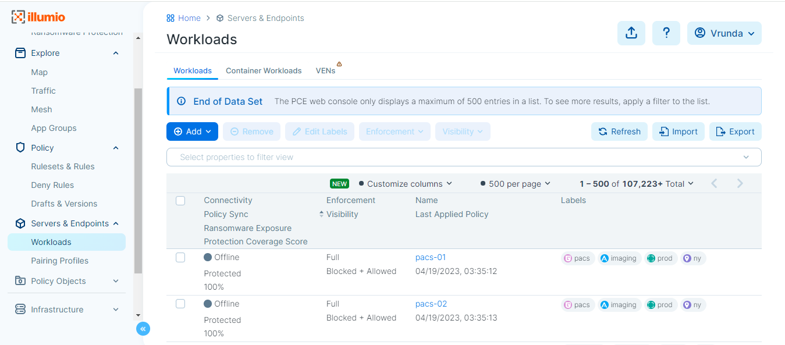Click the imaging label on pacs-02 row

pos(619,305)
